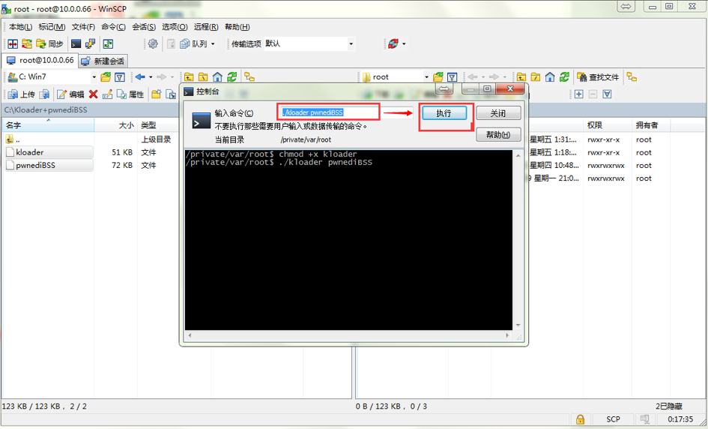The width and height of the screenshot is (708, 429).
Task: Click the 帮助(H) button in console dialog
Action: click(x=498, y=135)
